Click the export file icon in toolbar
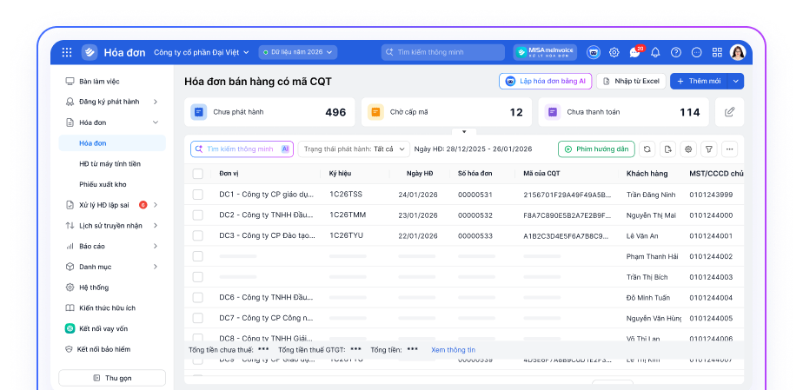Screen dimensions: 803x390 click(667, 149)
